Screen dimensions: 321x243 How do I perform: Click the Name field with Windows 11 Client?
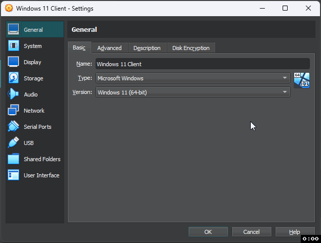[203, 64]
